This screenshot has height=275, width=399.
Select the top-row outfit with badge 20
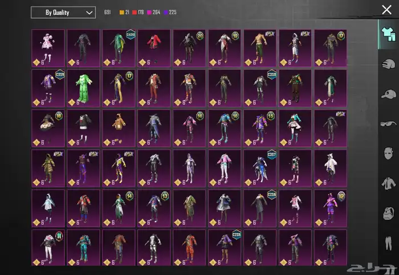coord(189,48)
